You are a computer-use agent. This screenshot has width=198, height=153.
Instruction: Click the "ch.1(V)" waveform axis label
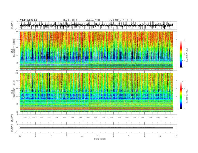[12, 25]
